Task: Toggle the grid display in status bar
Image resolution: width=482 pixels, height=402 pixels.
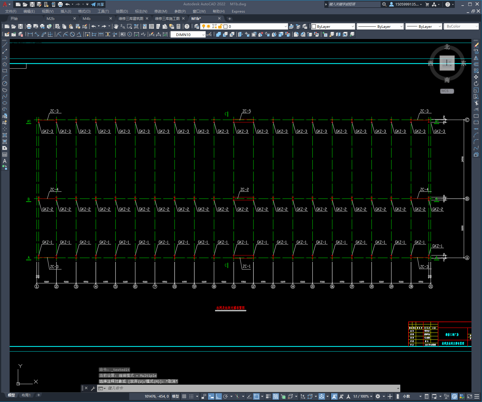Action: pos(184,396)
